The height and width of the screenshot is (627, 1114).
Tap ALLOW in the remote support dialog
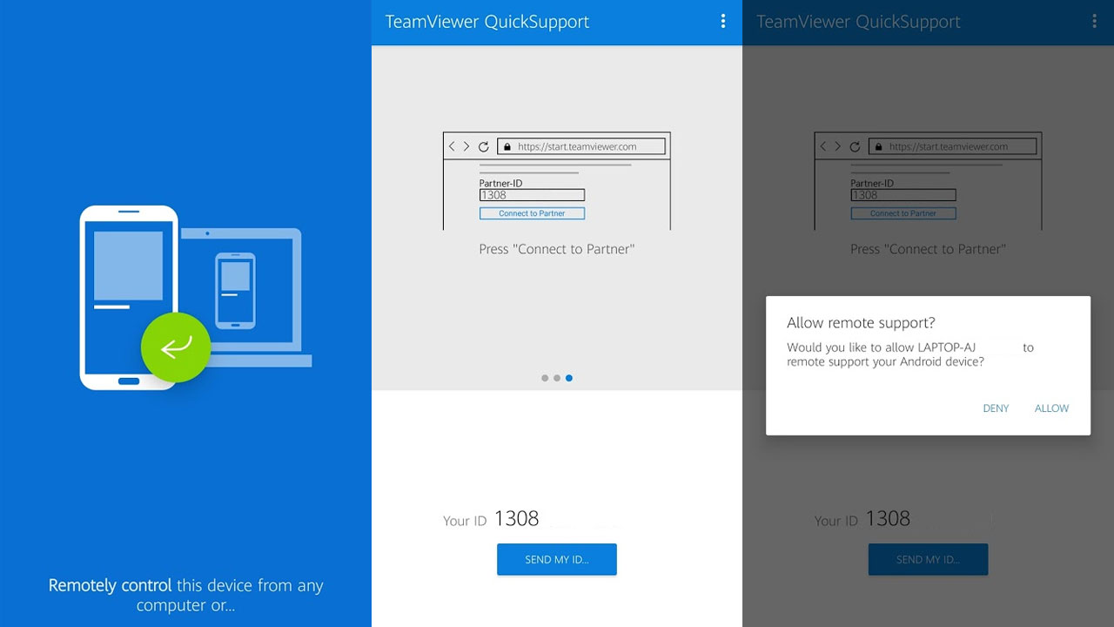coord(1051,408)
